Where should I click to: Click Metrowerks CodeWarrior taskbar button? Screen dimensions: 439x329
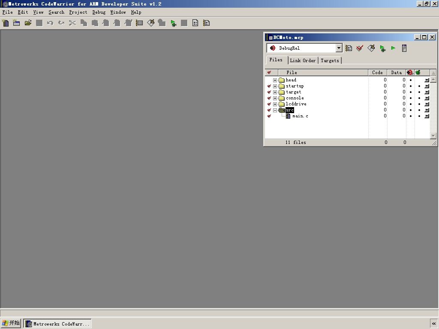(57, 324)
